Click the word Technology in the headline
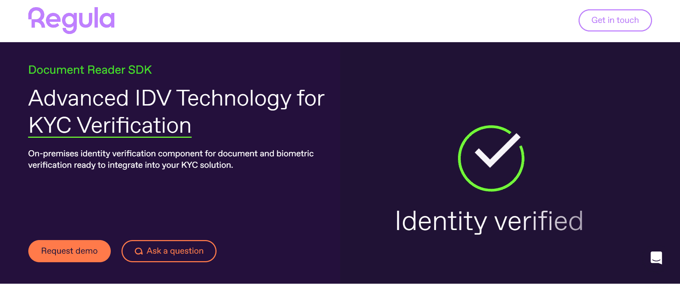 [234, 98]
